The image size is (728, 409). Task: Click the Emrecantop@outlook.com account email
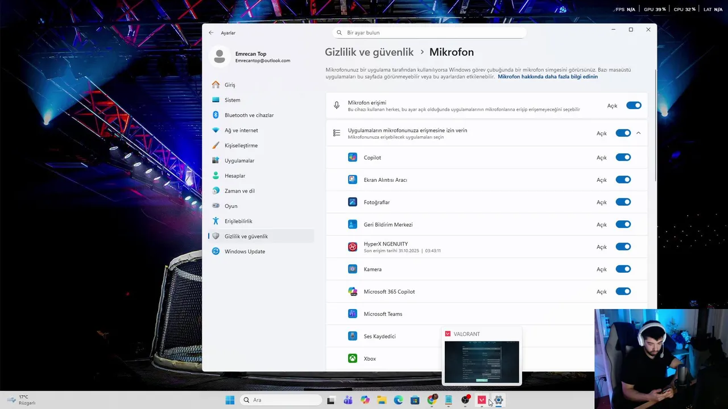point(263,61)
